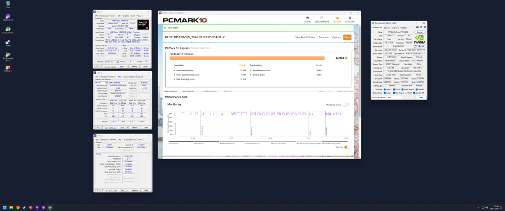Open Google Chrome desktop shortcut
Screen dimensions: 505x211
click(8, 30)
